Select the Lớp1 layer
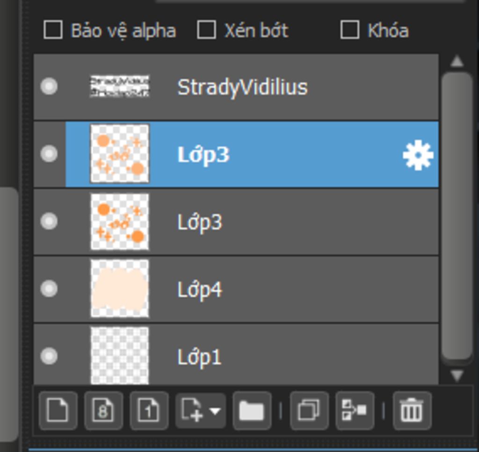479x452 pixels. (236, 355)
